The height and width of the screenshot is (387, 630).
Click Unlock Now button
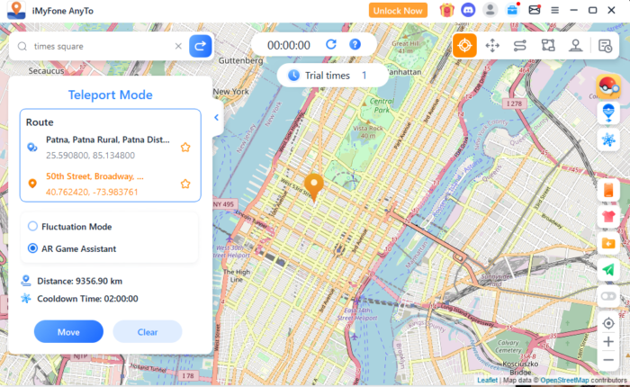pyautogui.click(x=398, y=11)
